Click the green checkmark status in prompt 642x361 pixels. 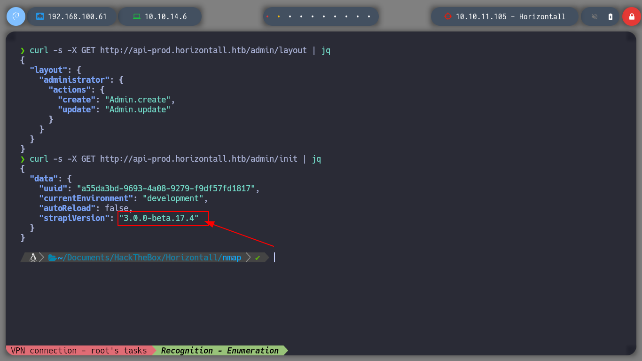(x=257, y=258)
